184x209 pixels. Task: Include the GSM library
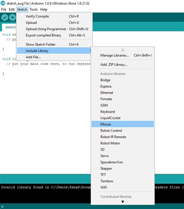tap(123, 105)
